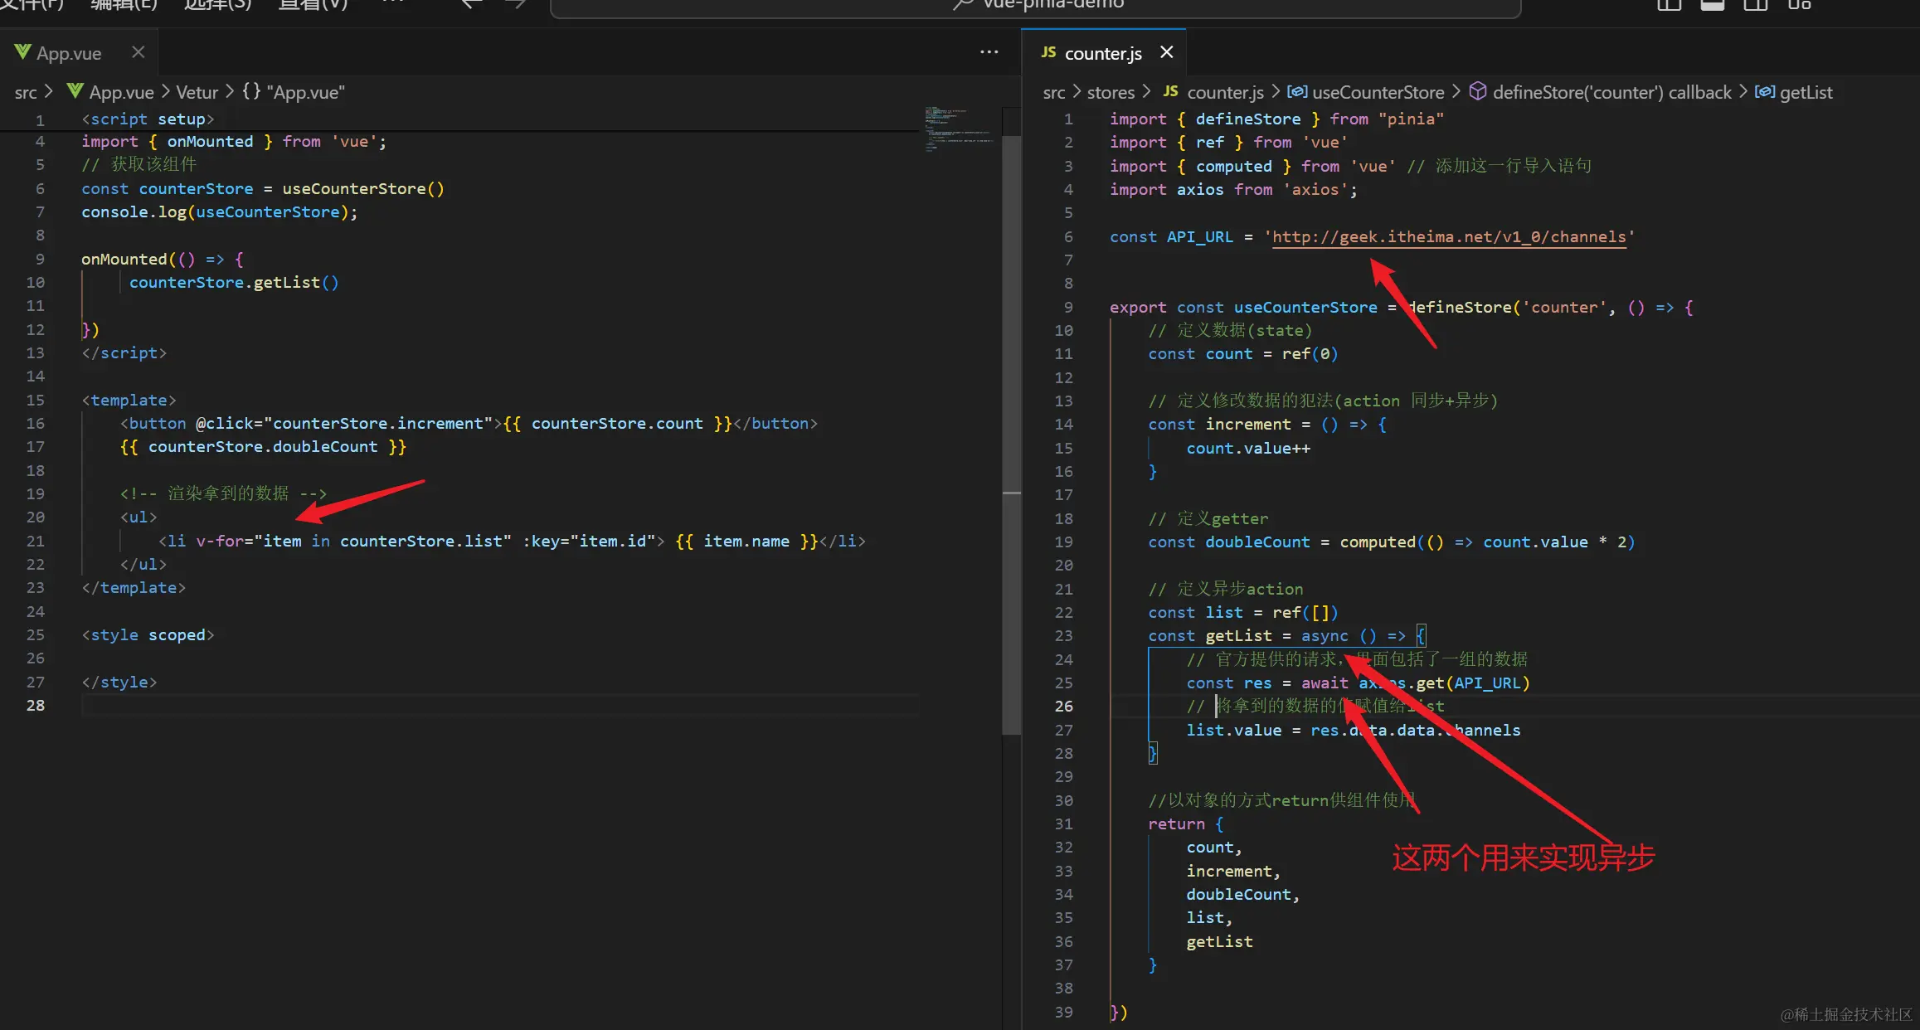Switch to the counter.js tab
1920x1030 pixels.
pos(1102,54)
